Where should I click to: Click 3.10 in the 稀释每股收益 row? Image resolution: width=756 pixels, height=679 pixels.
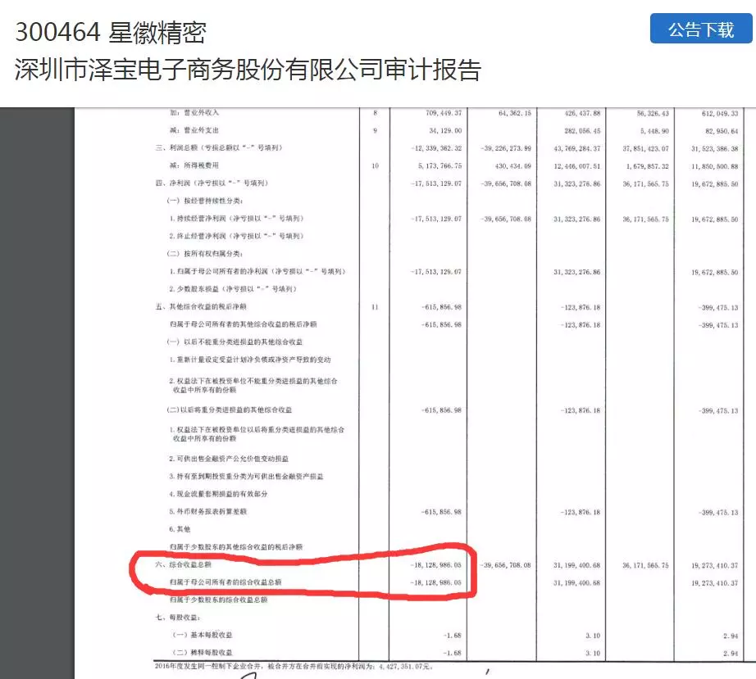point(593,654)
